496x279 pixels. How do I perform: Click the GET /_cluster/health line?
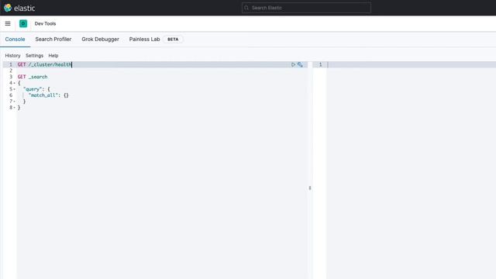pos(45,64)
